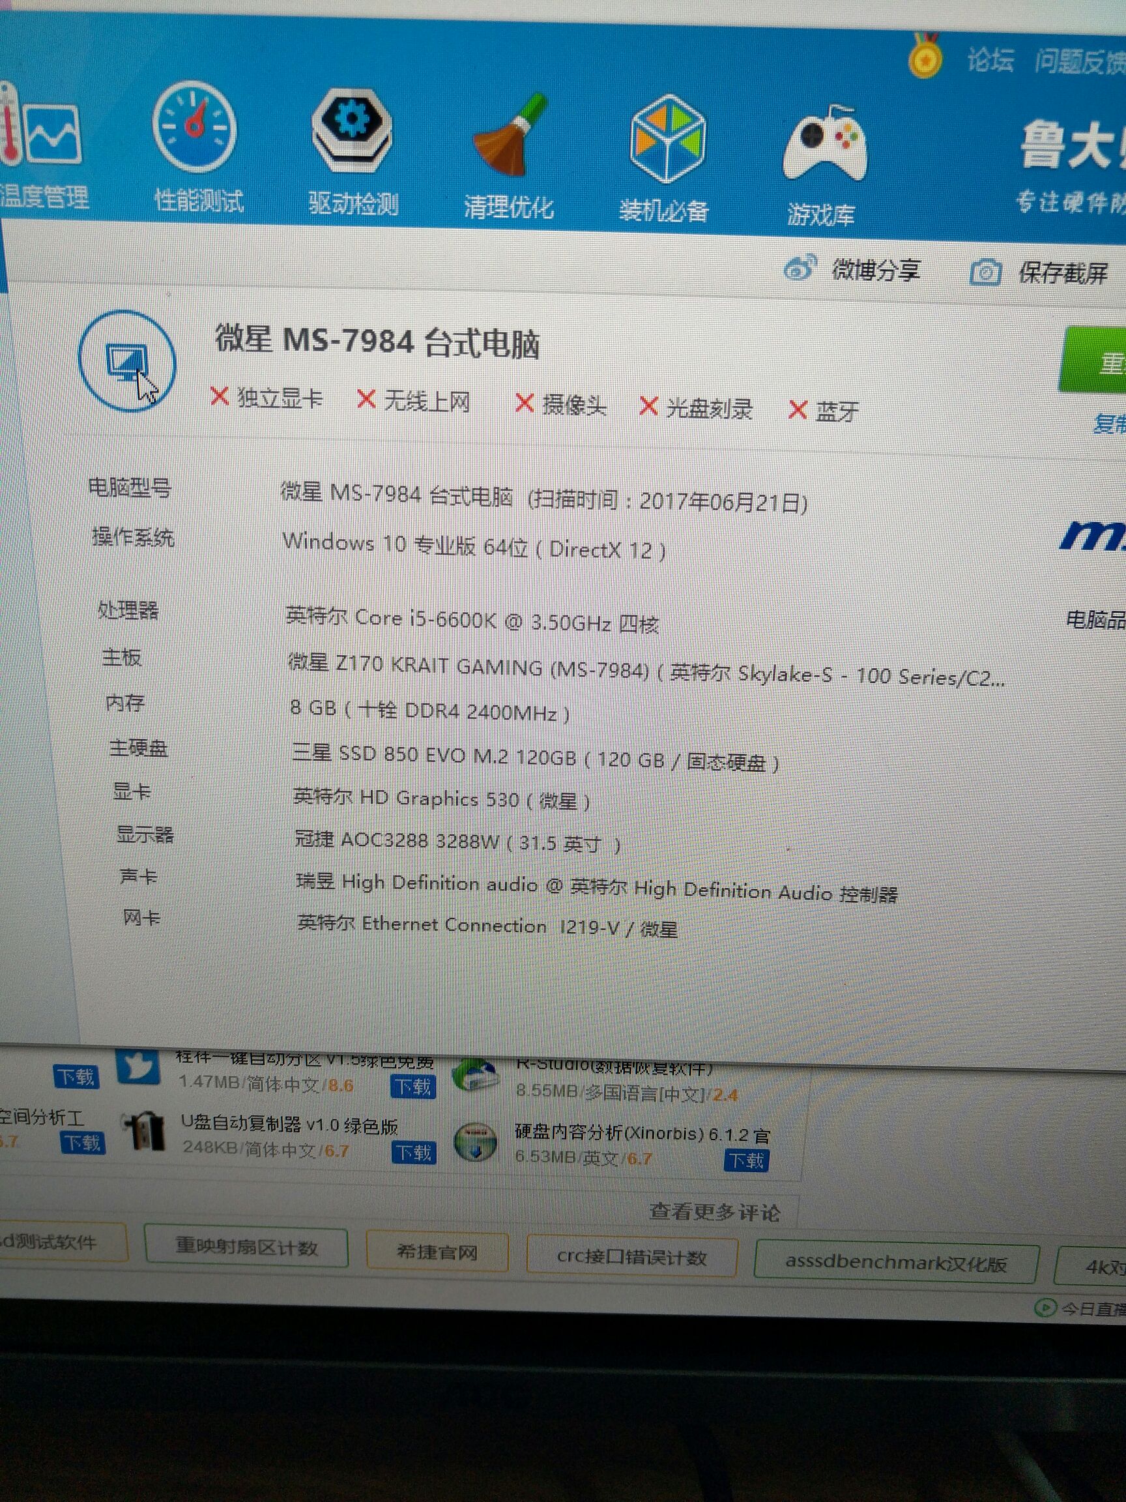Click 光盘刻录 status indicator
This screenshot has height=1502, width=1126.
pyautogui.click(x=697, y=407)
